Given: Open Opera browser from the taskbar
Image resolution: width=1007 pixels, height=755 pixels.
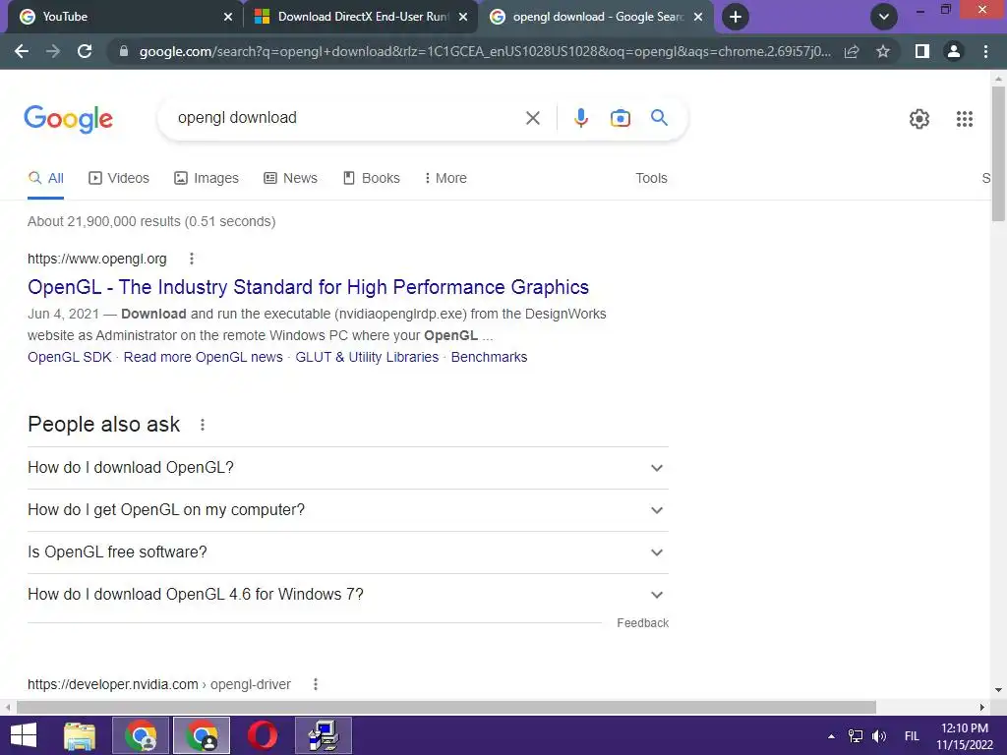Looking at the screenshot, I should [x=262, y=735].
